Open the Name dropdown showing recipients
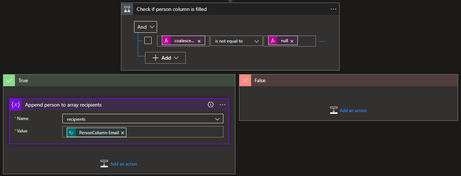 pyautogui.click(x=143, y=119)
